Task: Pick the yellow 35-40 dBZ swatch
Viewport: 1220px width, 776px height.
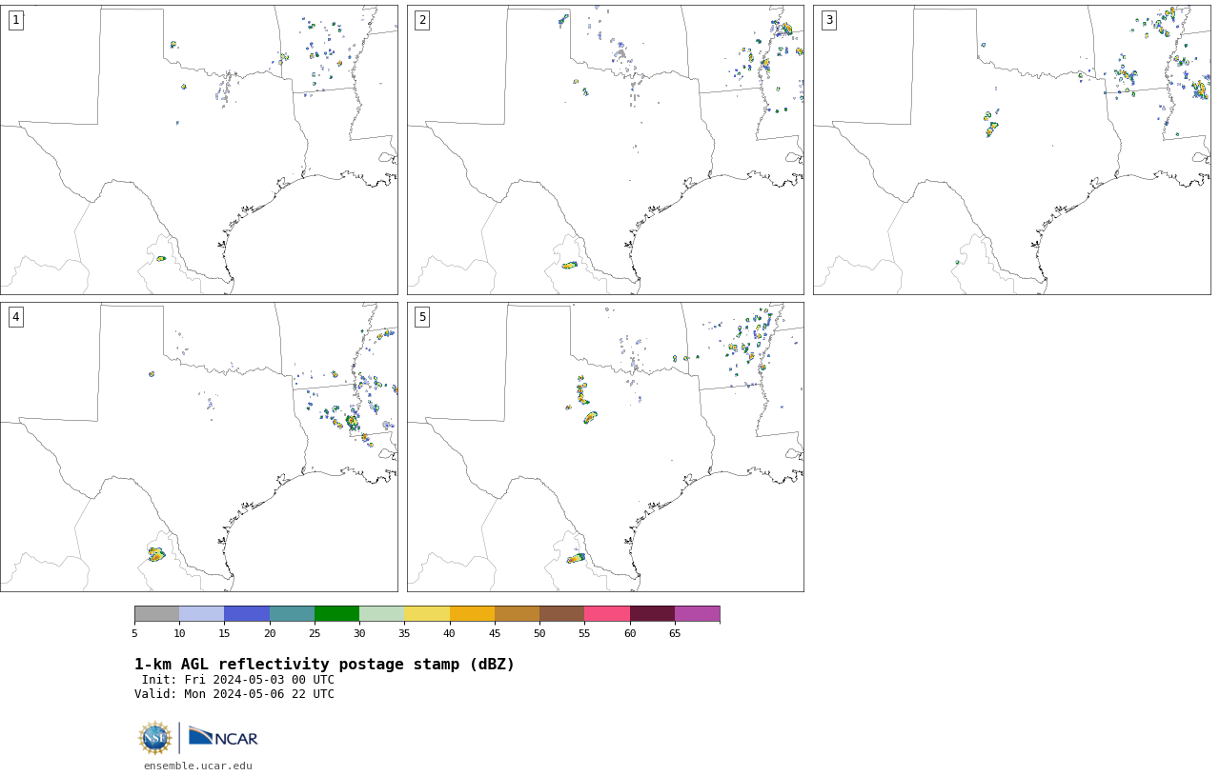Action: pyautogui.click(x=427, y=613)
